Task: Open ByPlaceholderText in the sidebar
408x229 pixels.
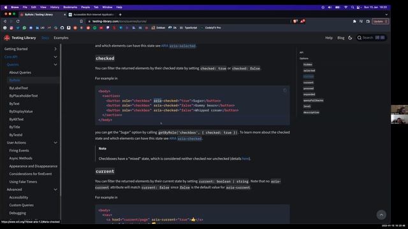Action: click(24, 96)
